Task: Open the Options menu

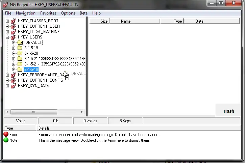Action: click(68, 13)
